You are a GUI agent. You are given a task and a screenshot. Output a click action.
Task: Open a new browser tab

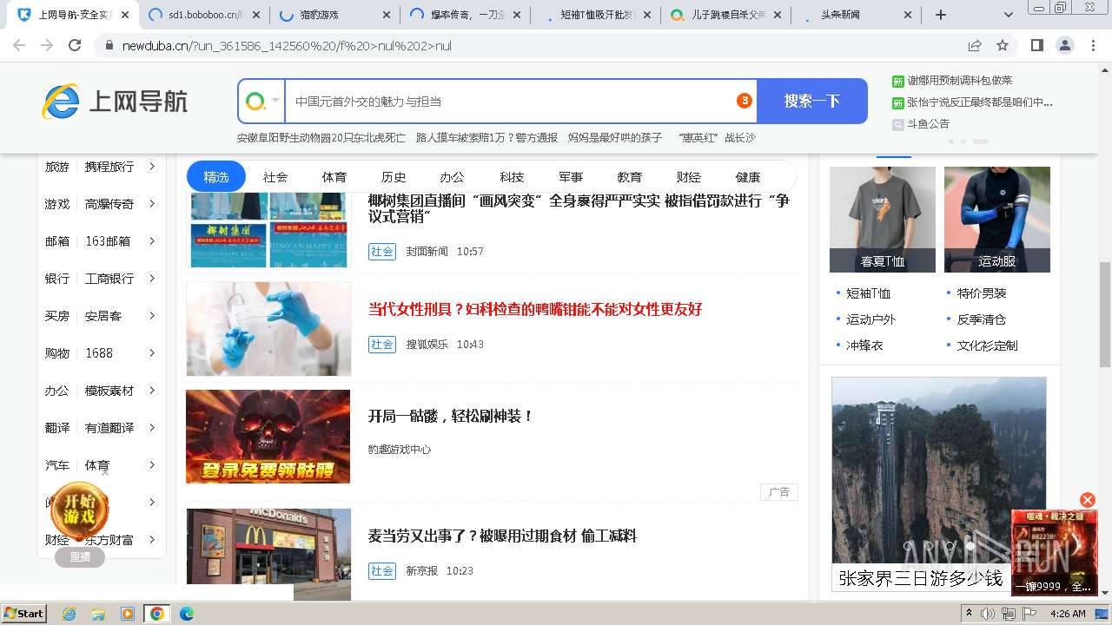click(941, 15)
